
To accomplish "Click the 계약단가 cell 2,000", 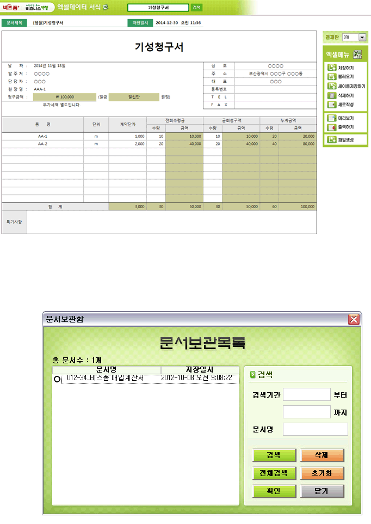I will (127, 144).
